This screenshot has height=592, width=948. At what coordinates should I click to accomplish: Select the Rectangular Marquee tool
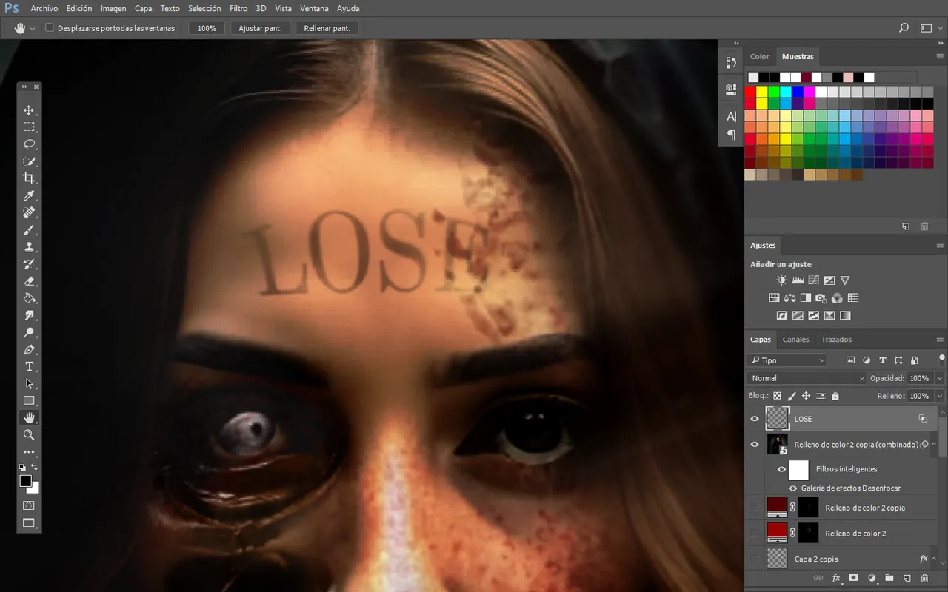29,127
